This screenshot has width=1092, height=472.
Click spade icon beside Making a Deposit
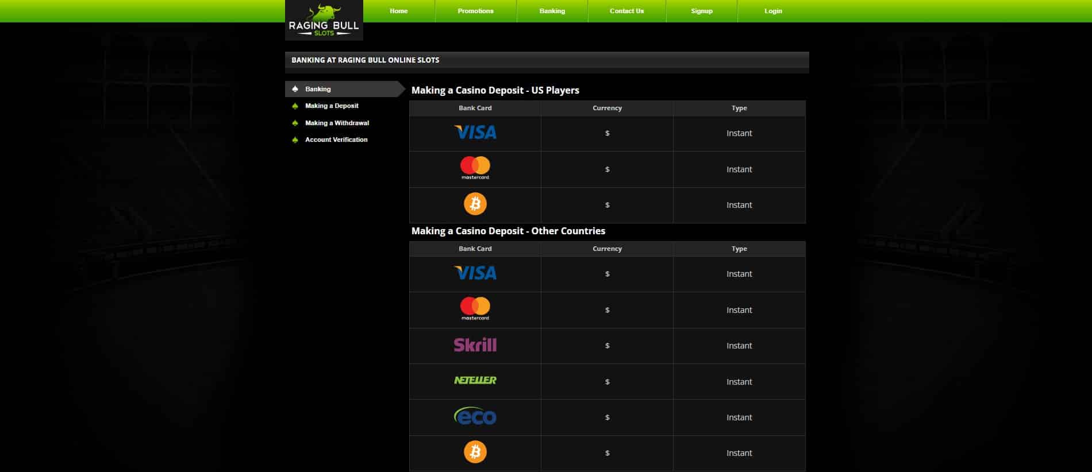pos(295,106)
